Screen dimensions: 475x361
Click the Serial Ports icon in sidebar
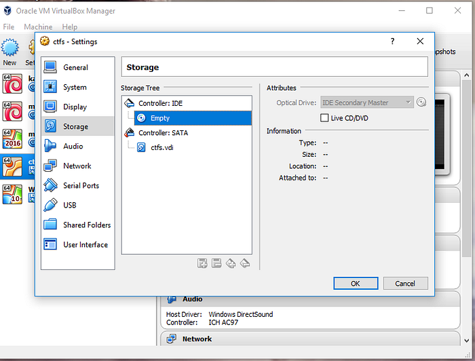pos(50,185)
